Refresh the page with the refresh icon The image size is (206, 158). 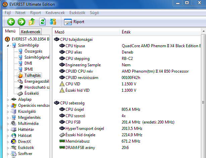42,22
